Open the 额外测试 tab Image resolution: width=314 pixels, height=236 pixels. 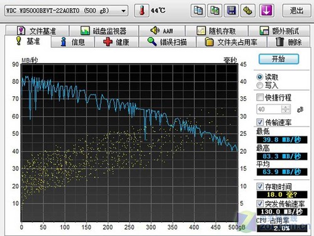coord(279,31)
